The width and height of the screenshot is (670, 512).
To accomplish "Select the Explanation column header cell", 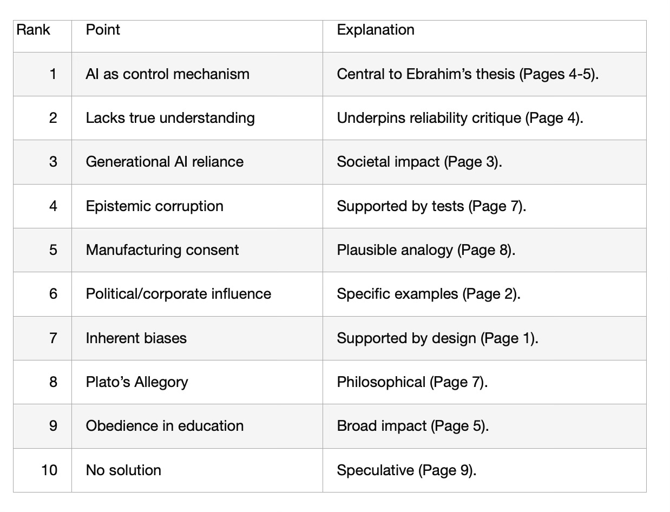I will coord(484,36).
